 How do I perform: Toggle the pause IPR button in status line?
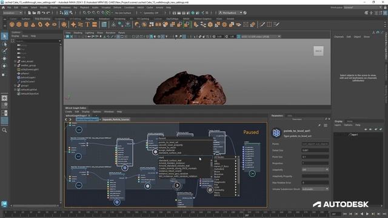pos(207,13)
